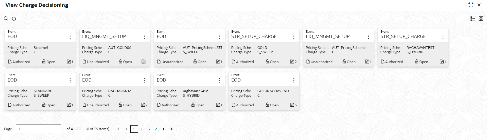Open the Scheme1 card's three-dot menu
The image size is (487, 140).
[x=70, y=37]
